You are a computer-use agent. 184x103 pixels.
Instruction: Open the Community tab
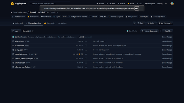pyautogui.click(x=50, y=23)
